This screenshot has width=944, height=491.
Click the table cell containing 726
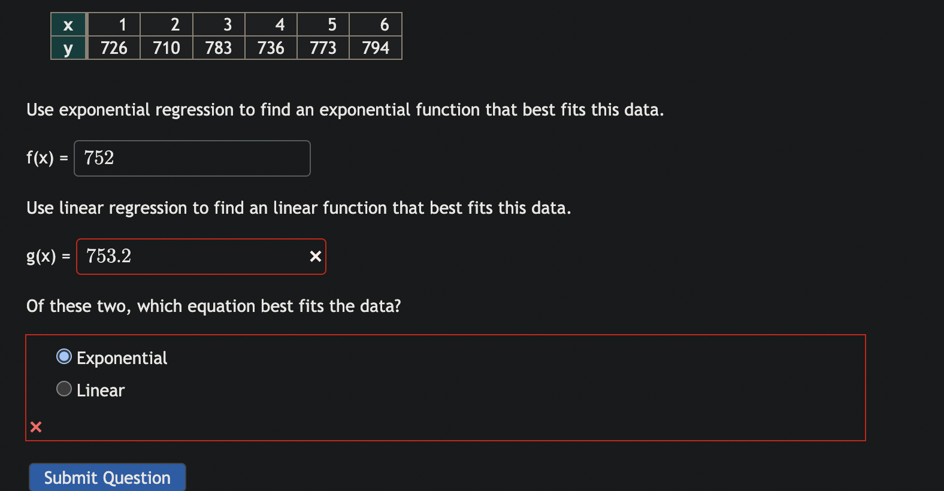point(113,47)
